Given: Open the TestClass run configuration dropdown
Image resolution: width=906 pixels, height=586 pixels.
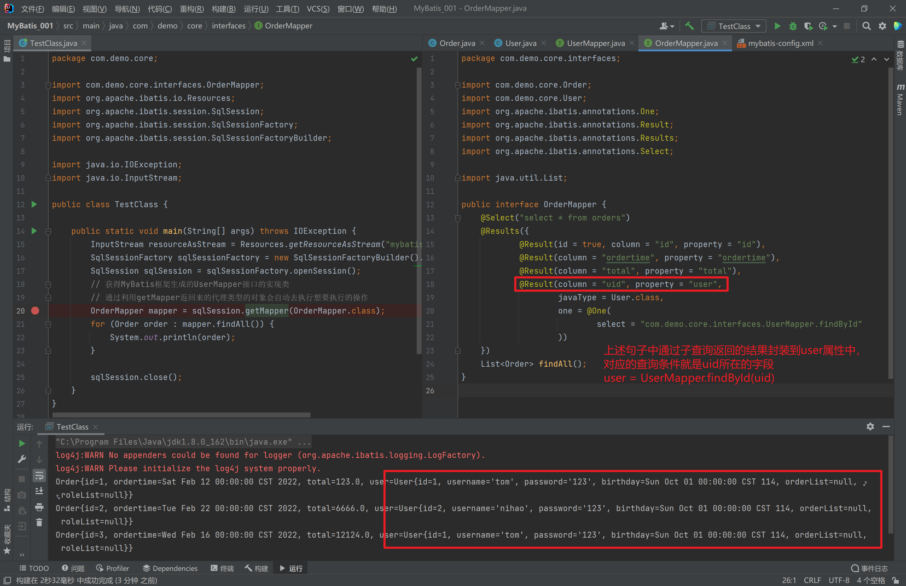Looking at the screenshot, I should [x=734, y=26].
